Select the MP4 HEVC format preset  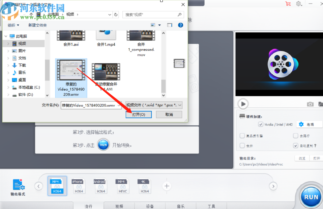point(123,186)
